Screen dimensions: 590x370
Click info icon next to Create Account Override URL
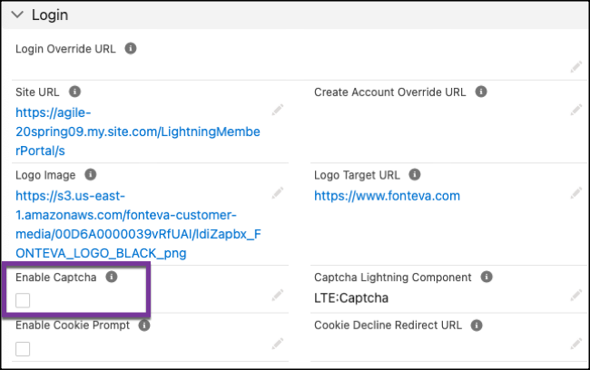tap(481, 92)
